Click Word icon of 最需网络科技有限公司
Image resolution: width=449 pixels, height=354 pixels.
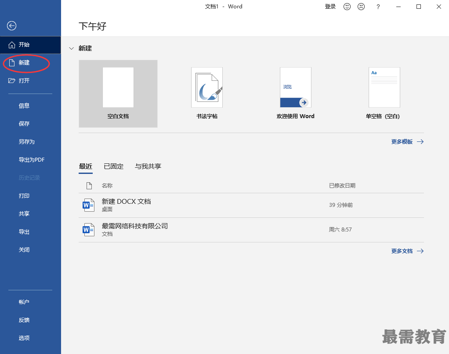coord(88,230)
